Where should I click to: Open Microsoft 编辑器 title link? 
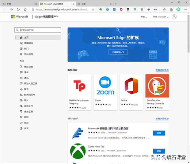click(108, 128)
